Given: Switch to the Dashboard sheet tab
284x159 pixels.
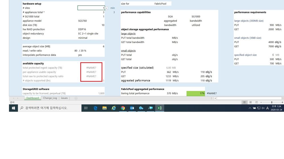Looking at the screenshot, I should coord(33,98).
